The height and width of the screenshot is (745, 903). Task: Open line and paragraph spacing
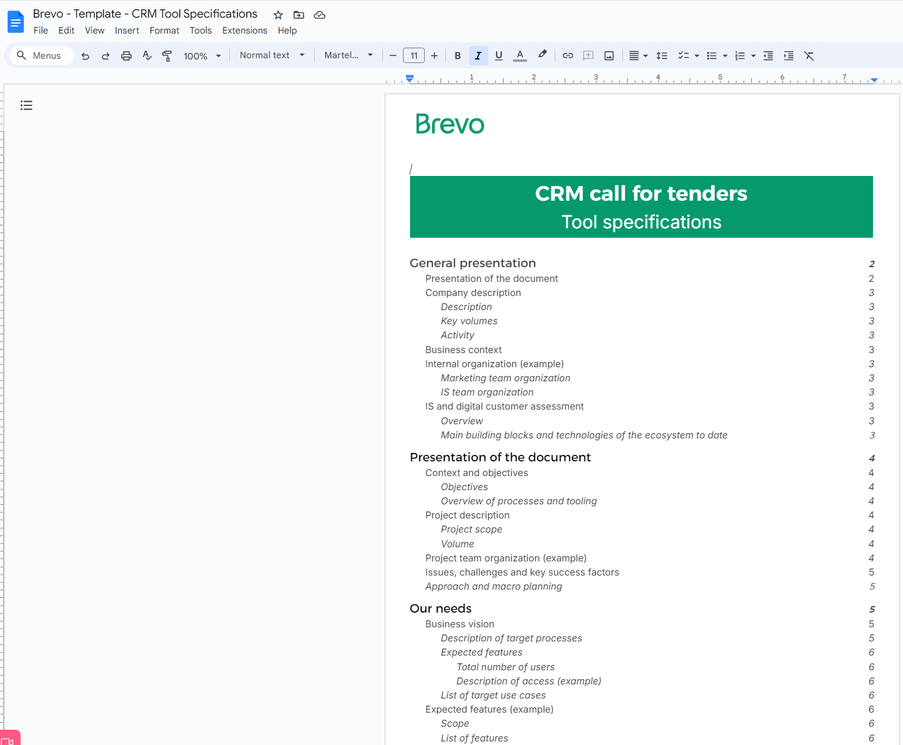click(x=662, y=56)
